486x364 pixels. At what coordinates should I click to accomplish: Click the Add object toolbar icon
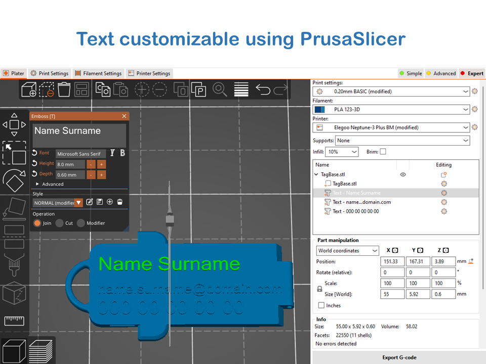point(29,90)
